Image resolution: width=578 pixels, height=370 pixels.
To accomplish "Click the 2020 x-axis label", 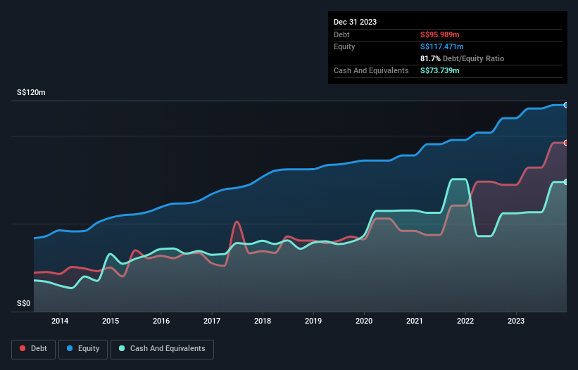I will (x=364, y=321).
